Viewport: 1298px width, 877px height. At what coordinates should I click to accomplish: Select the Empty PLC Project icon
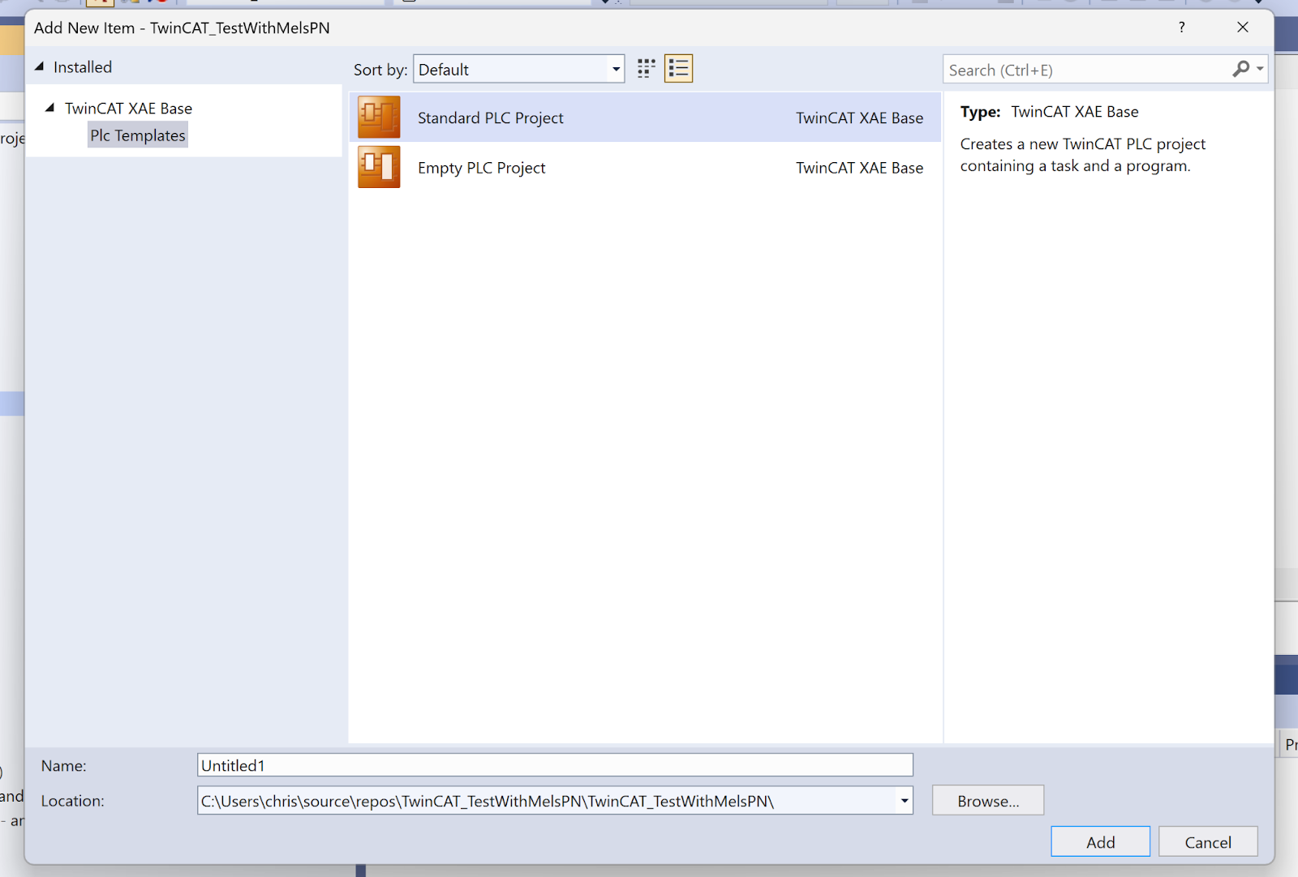(x=379, y=167)
